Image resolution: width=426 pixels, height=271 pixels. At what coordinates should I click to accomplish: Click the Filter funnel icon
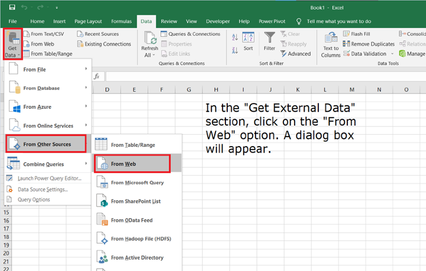[270, 38]
